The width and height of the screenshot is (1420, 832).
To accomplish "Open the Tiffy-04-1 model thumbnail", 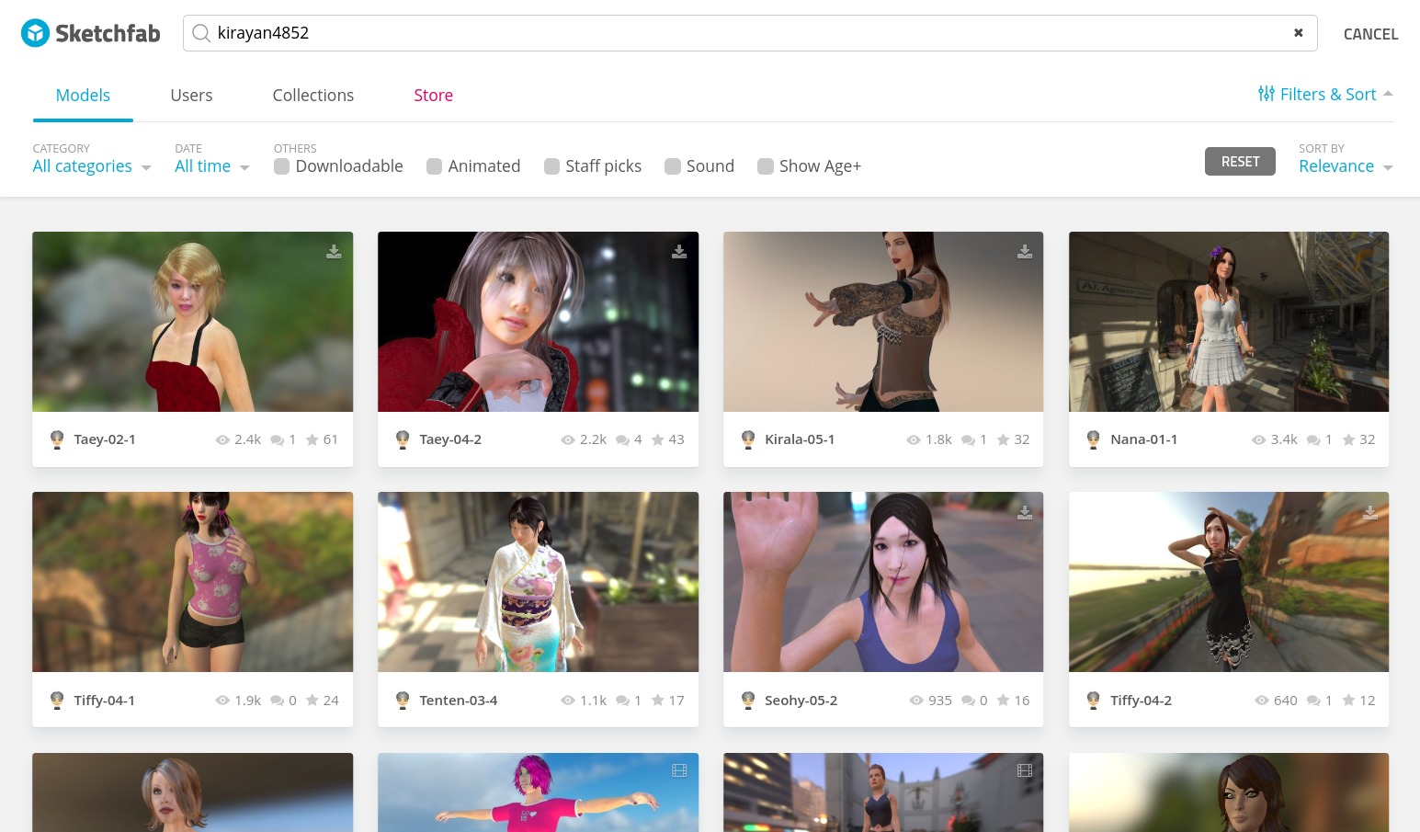I will (192, 582).
